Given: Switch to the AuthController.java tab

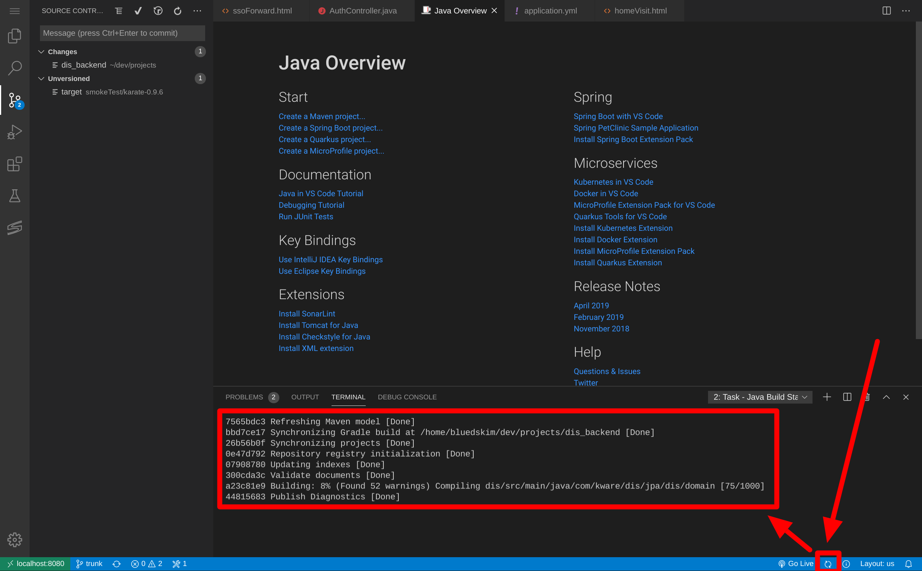Looking at the screenshot, I should 363,11.
